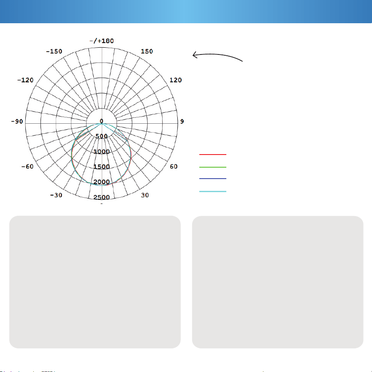Select the dark blue legend line
Screen dimensions: 372x372
click(x=213, y=179)
